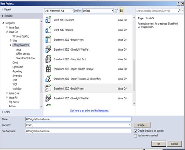
Task: Click the SharePoint 2010 Empty Project icon
Action: tap(48, 88)
